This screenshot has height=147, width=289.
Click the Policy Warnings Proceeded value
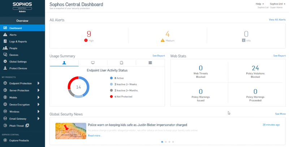coord(255,91)
